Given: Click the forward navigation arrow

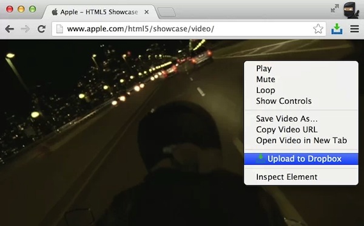Looking at the screenshot, I should click(x=25, y=29).
